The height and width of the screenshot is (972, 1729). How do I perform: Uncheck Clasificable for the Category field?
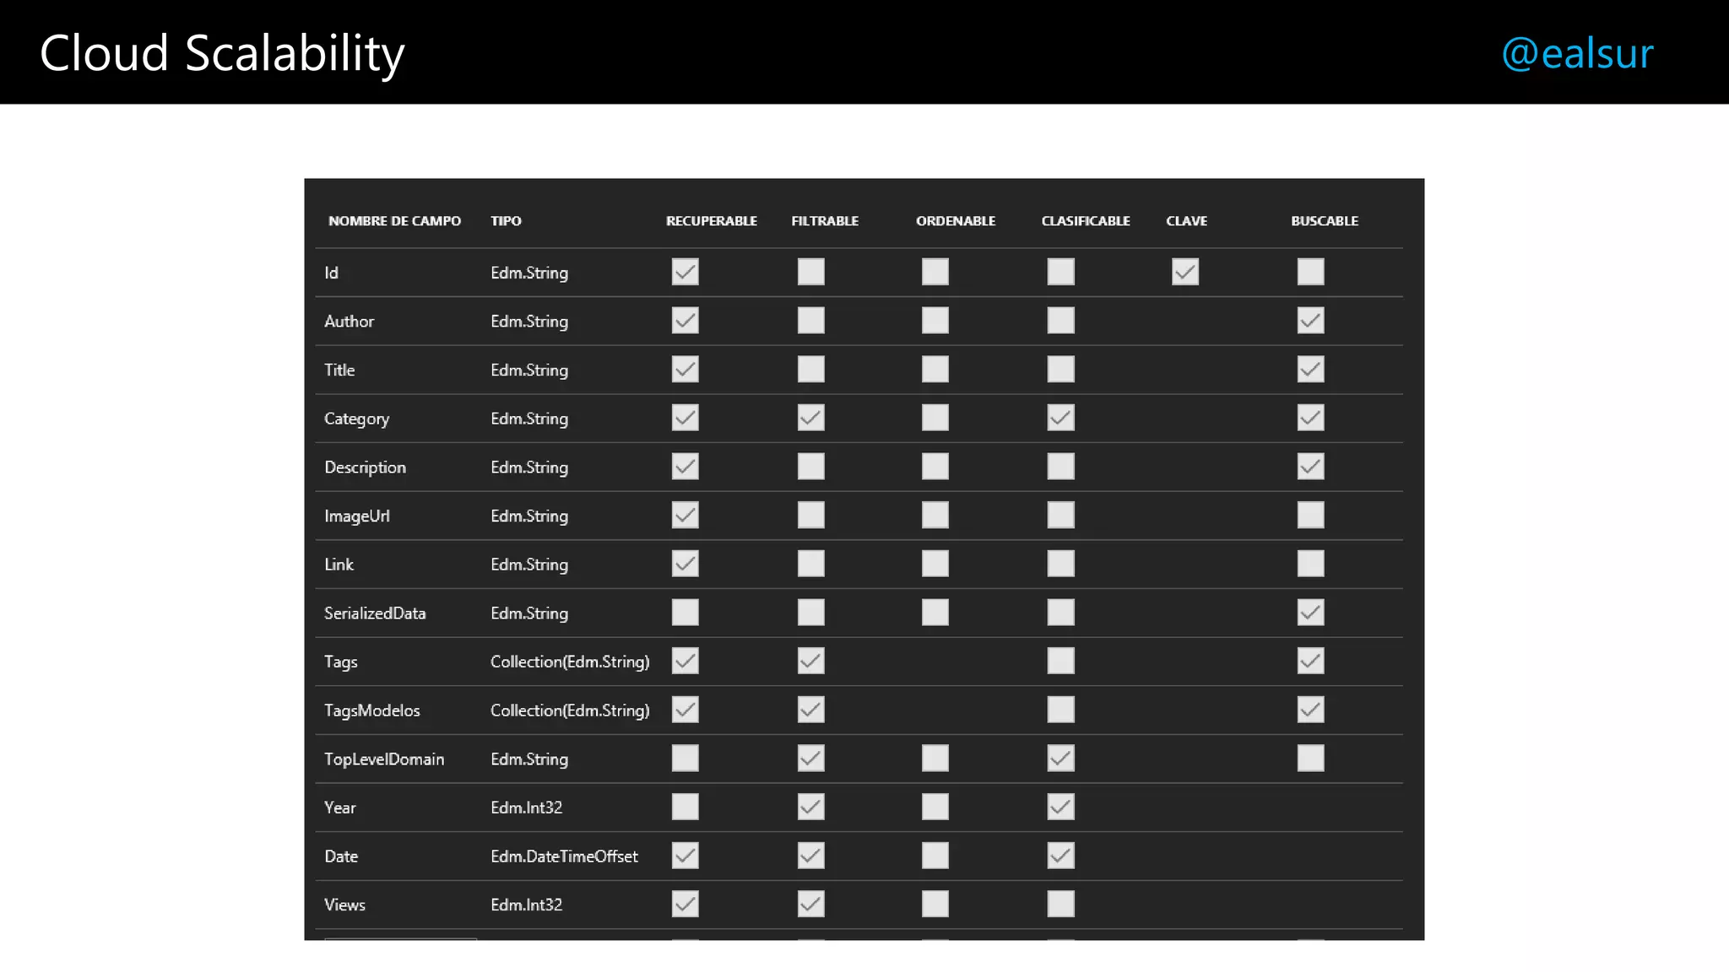click(1060, 418)
